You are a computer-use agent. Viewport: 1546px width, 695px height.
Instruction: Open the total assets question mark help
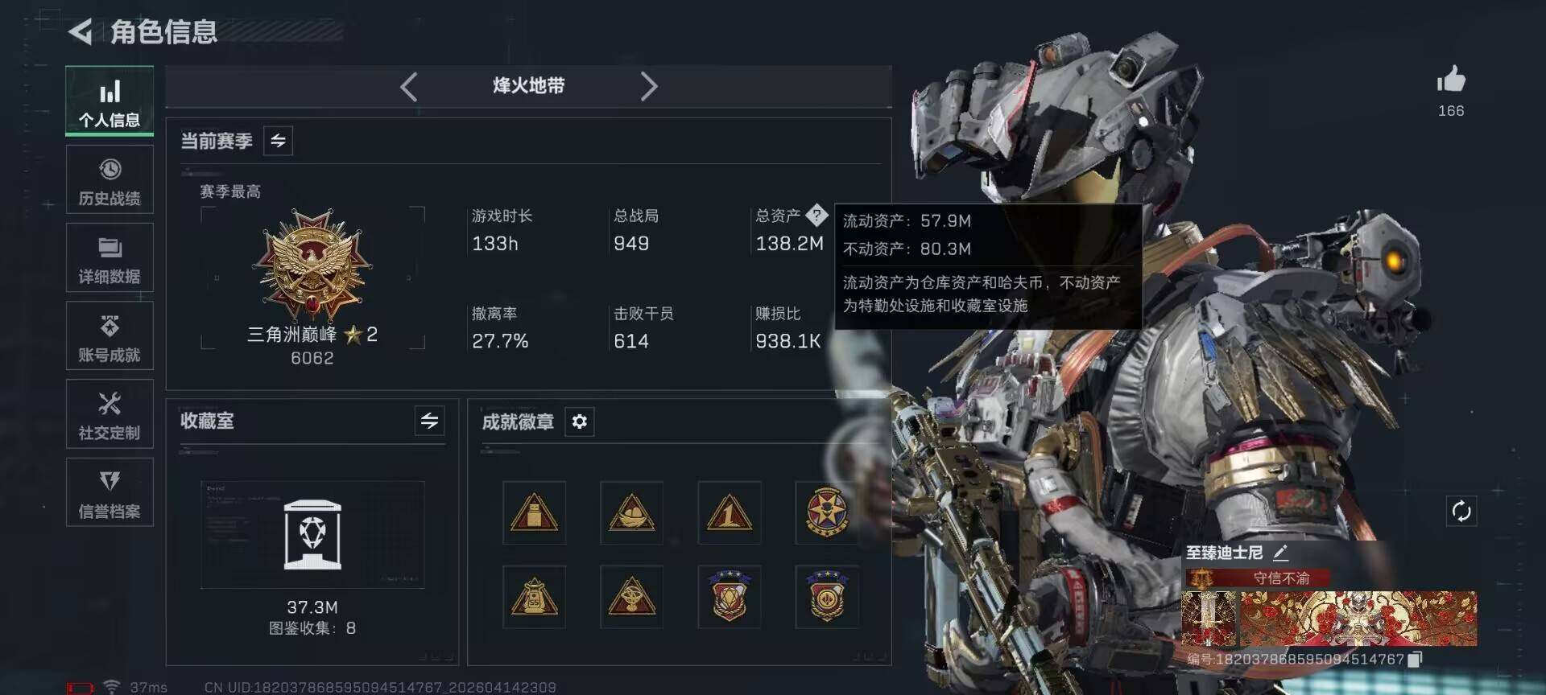[x=816, y=215]
